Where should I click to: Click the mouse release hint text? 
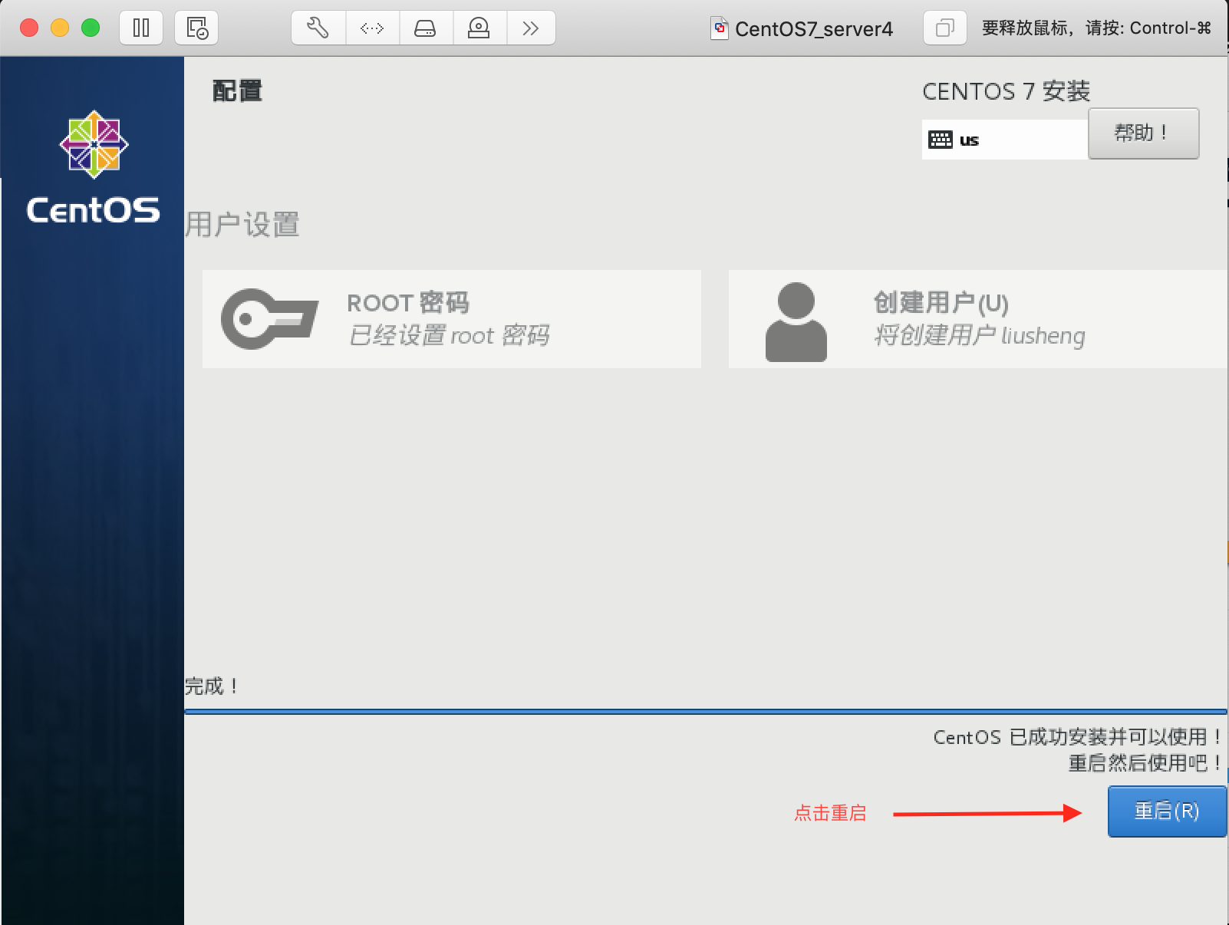pos(1096,28)
